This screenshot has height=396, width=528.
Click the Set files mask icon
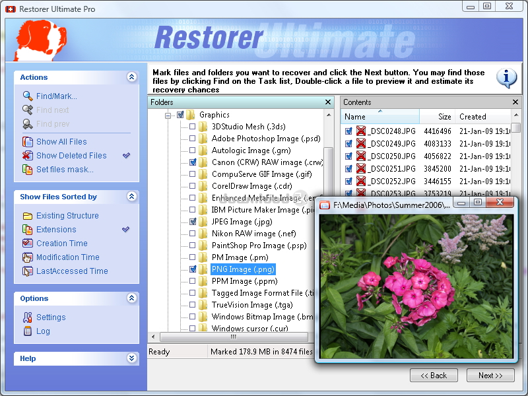coord(28,170)
